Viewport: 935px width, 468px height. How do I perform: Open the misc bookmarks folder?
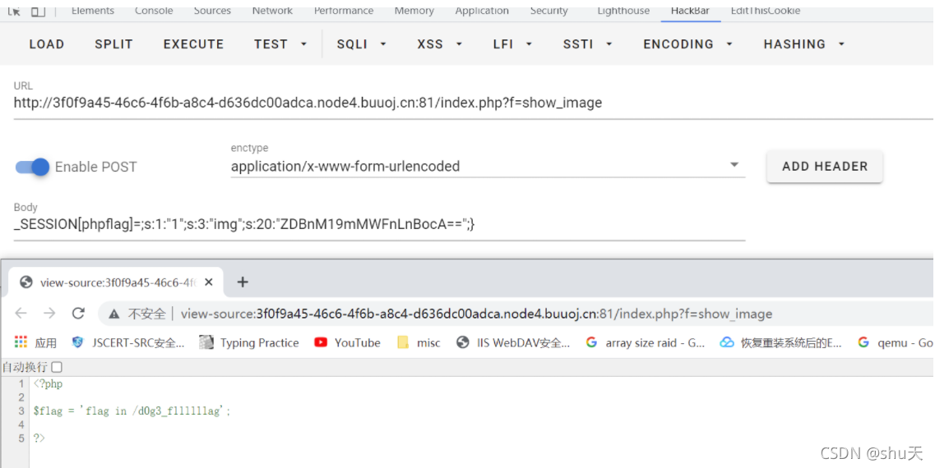click(x=419, y=342)
